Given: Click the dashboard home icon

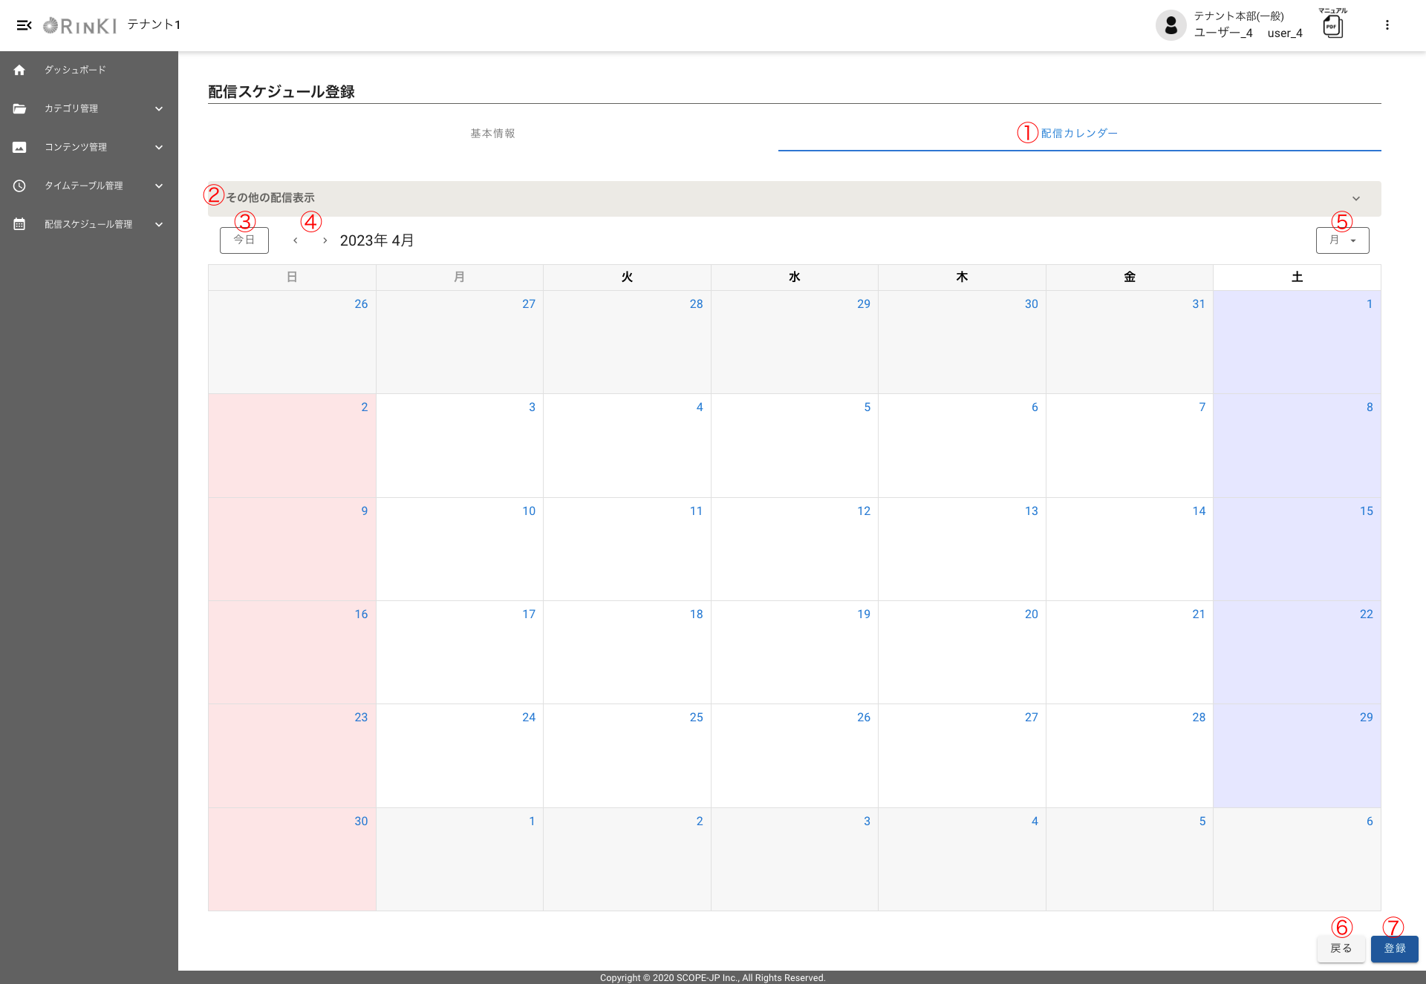Looking at the screenshot, I should tap(19, 70).
